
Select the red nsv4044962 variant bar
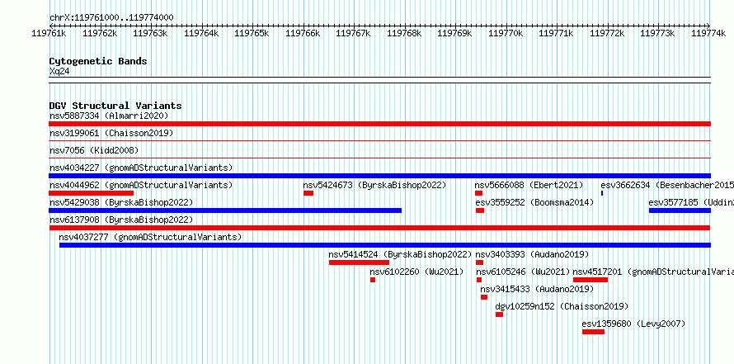(x=92, y=193)
